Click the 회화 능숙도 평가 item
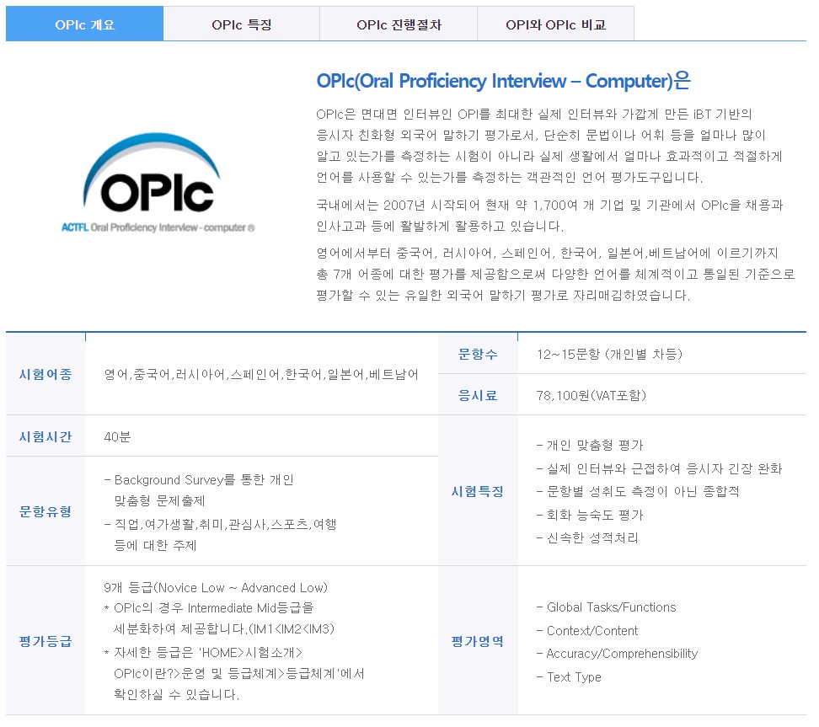 click(x=590, y=515)
